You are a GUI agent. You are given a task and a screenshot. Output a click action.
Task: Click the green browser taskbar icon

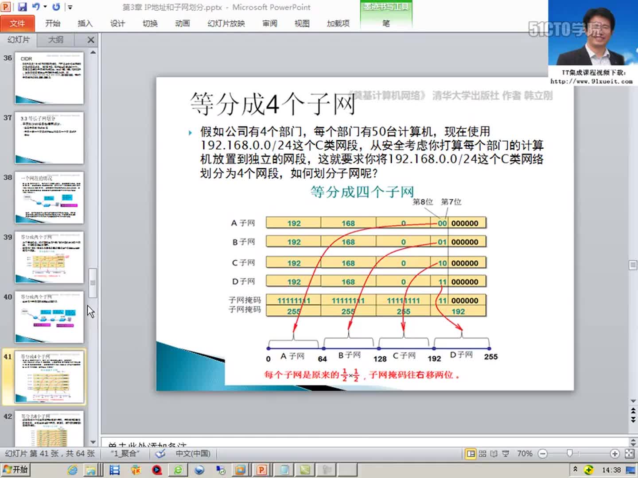coord(178,470)
